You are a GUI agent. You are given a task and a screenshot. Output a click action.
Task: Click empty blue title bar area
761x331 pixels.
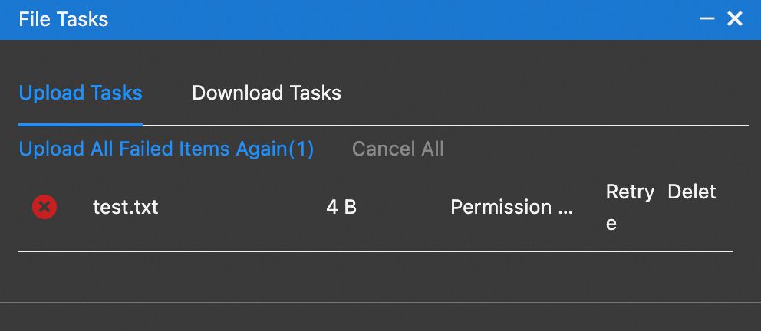point(384,19)
